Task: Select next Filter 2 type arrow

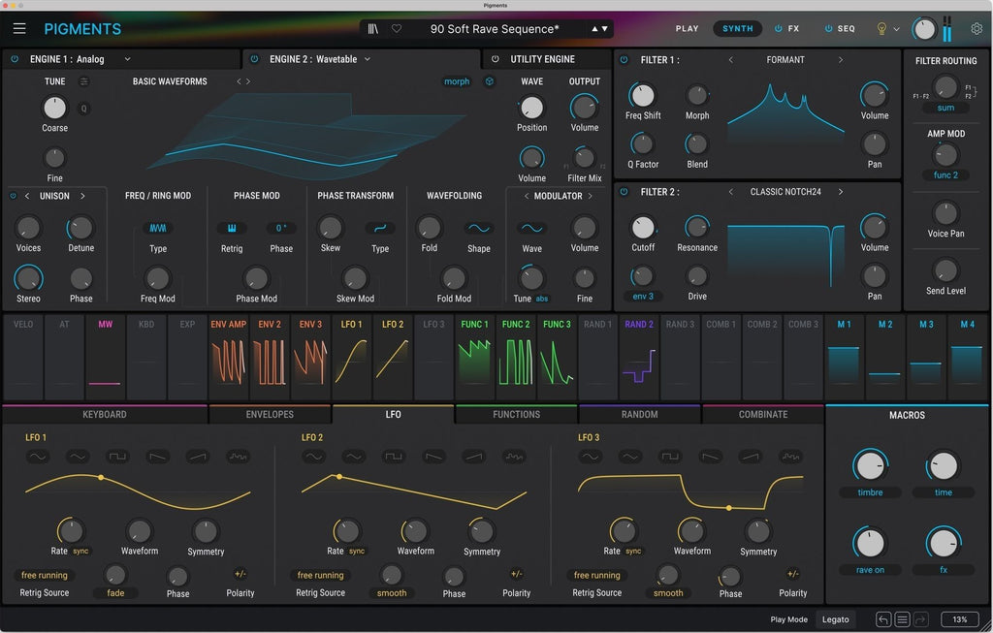Action: tap(841, 191)
